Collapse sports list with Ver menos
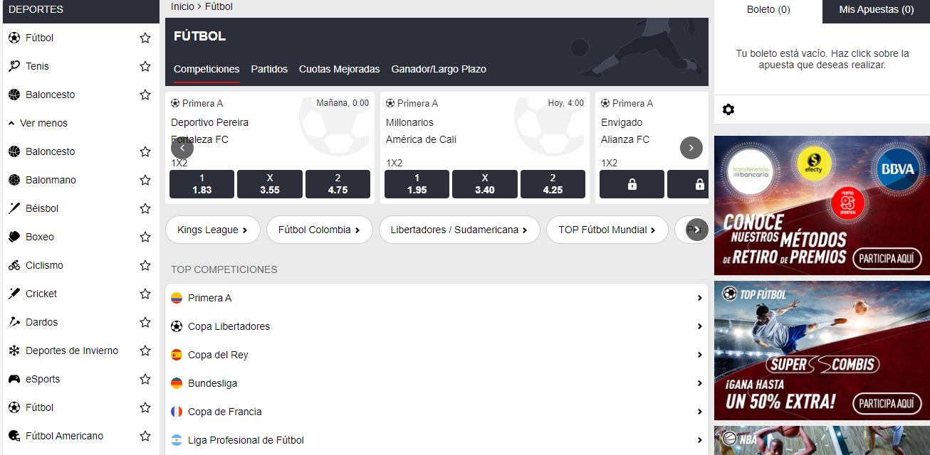Image resolution: width=930 pixels, height=455 pixels. [x=38, y=123]
